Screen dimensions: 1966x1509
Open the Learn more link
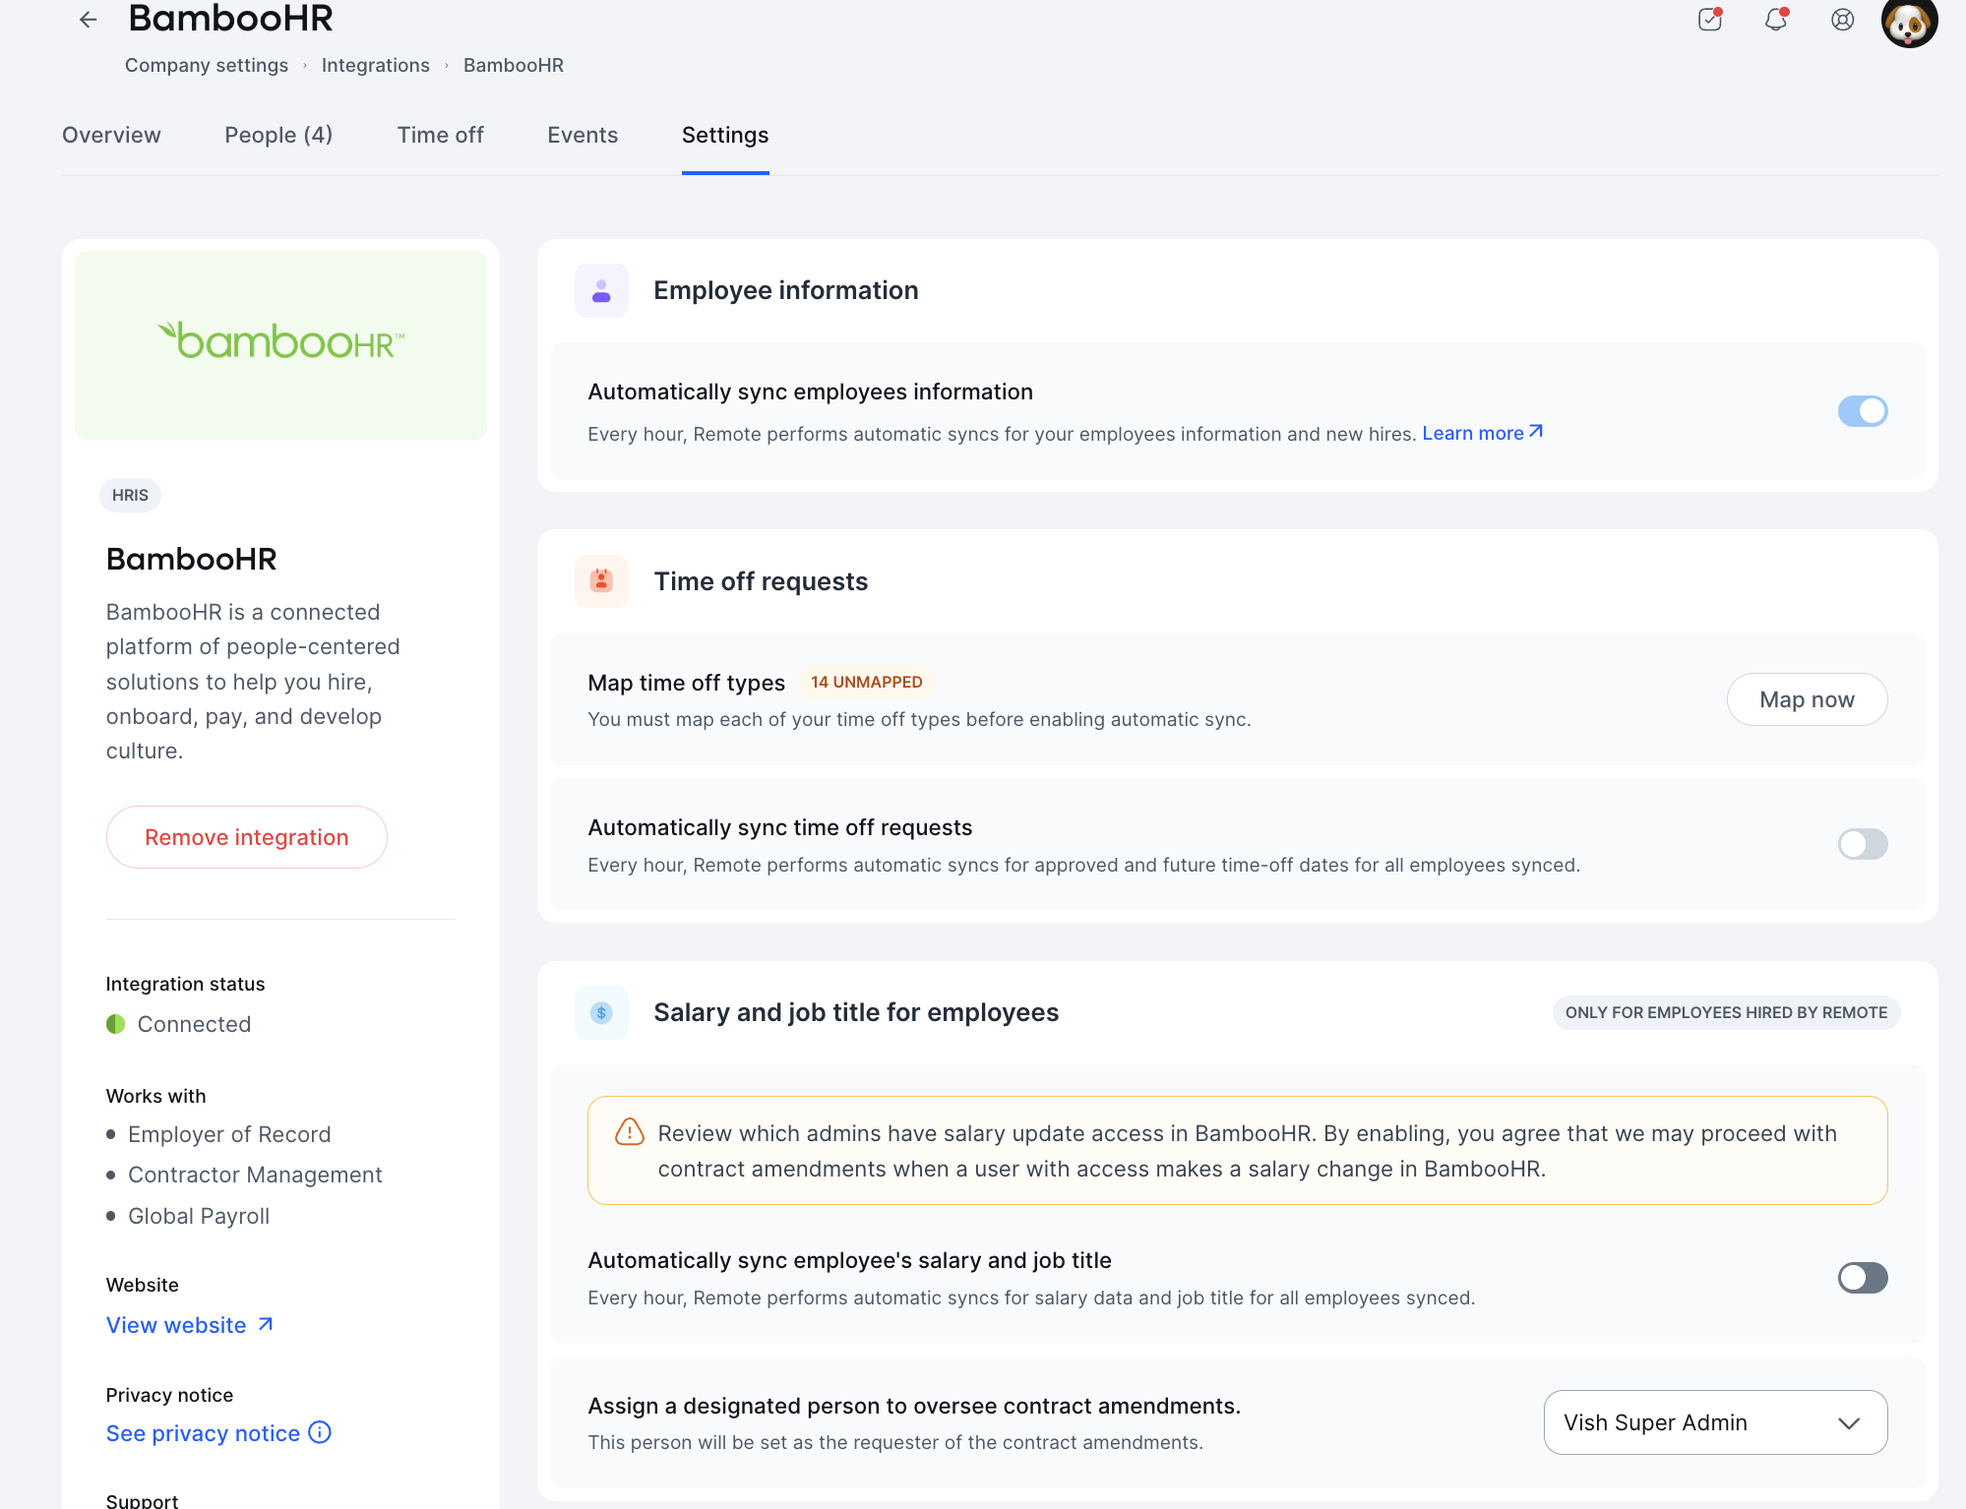pos(1483,433)
